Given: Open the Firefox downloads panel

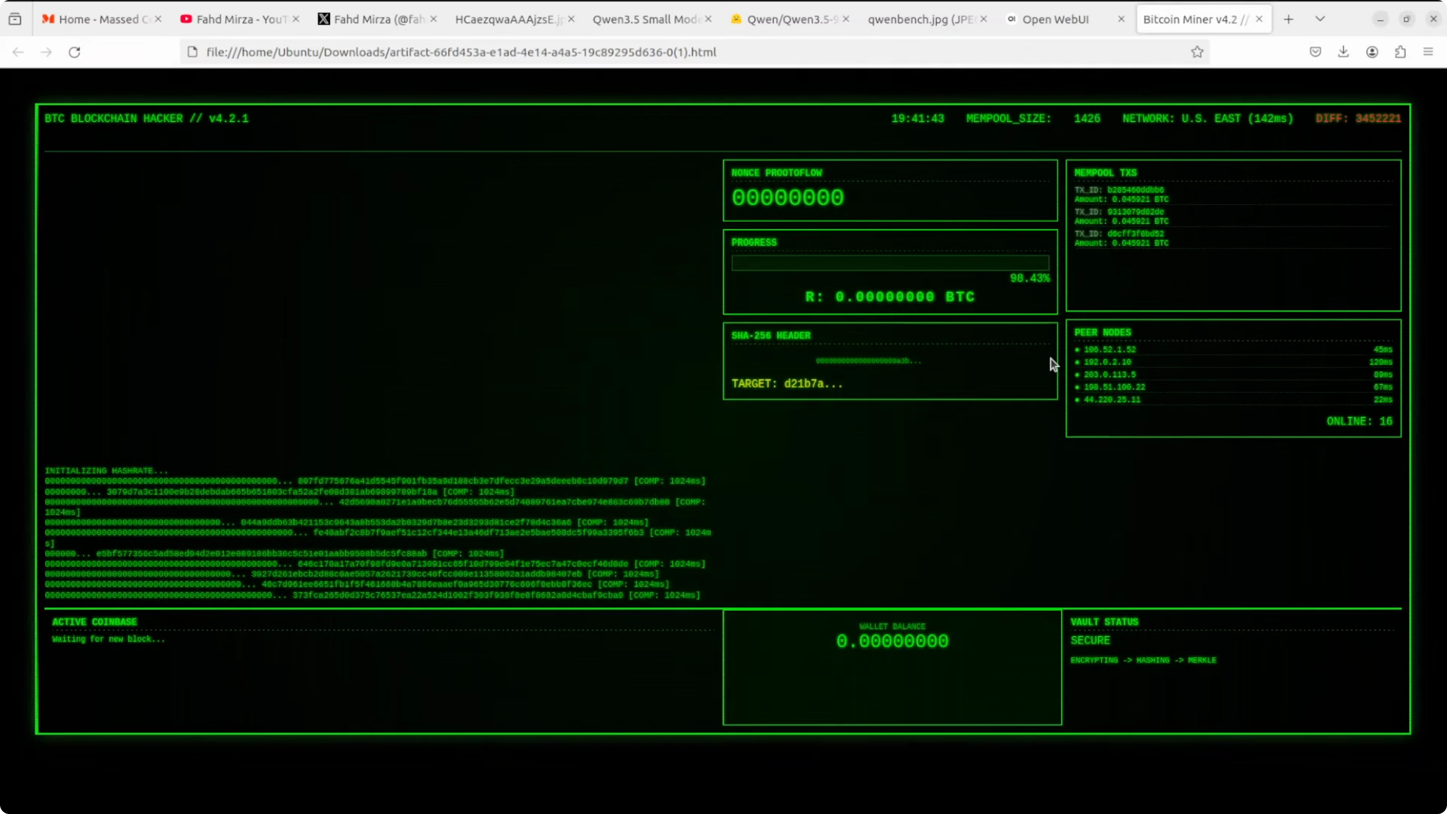Looking at the screenshot, I should coord(1343,52).
